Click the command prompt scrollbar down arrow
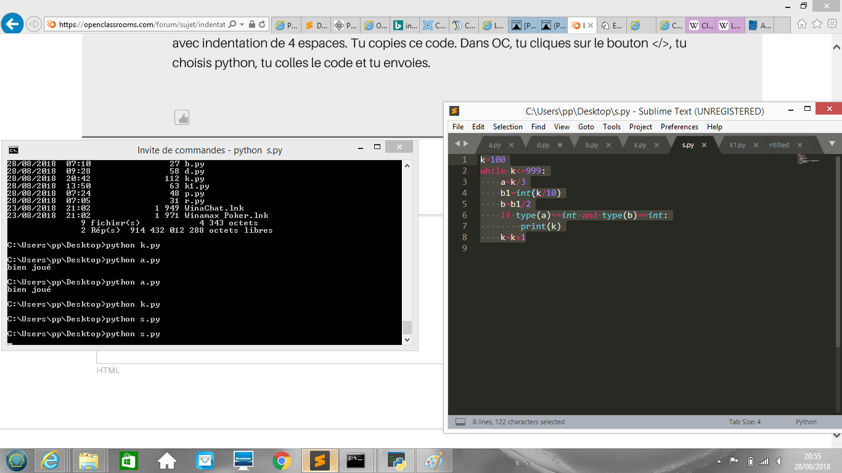Image resolution: width=842 pixels, height=473 pixels. click(x=406, y=339)
